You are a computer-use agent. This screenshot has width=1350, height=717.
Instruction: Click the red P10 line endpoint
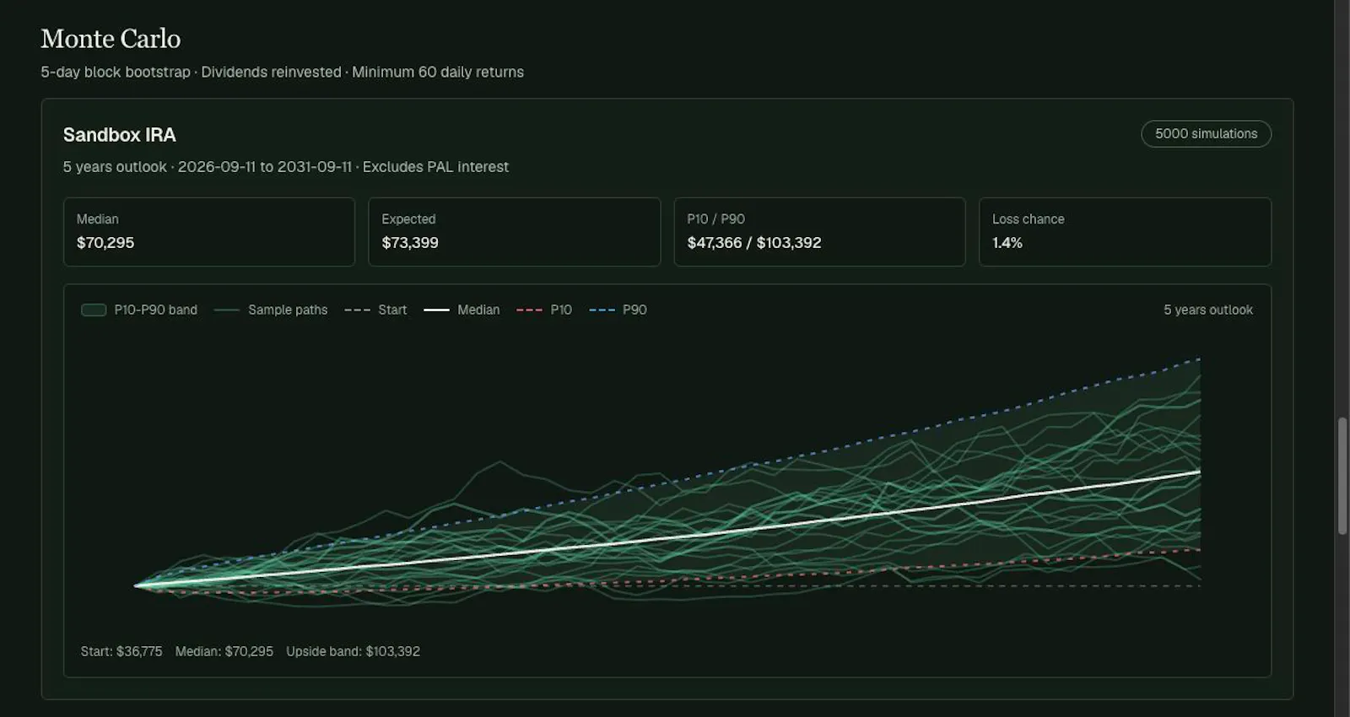tap(1200, 551)
